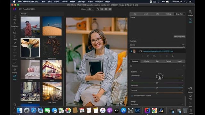Click the 50 zoom button
The height and width of the screenshot is (115, 205).
106,9
